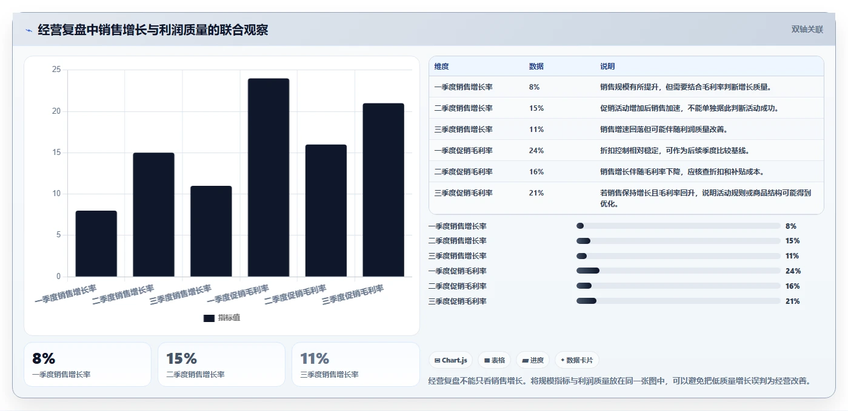Click the 说明 column header
The width and height of the screenshot is (848, 411).
click(607, 67)
